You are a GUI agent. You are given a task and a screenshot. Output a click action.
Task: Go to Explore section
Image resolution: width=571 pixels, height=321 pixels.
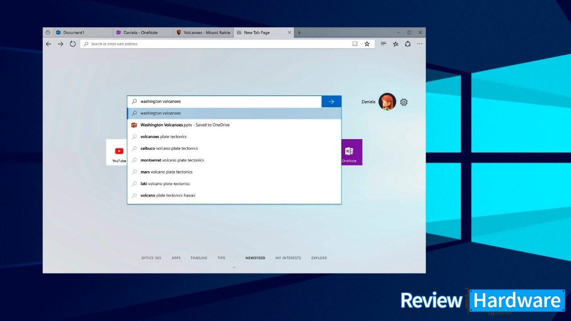click(x=319, y=258)
